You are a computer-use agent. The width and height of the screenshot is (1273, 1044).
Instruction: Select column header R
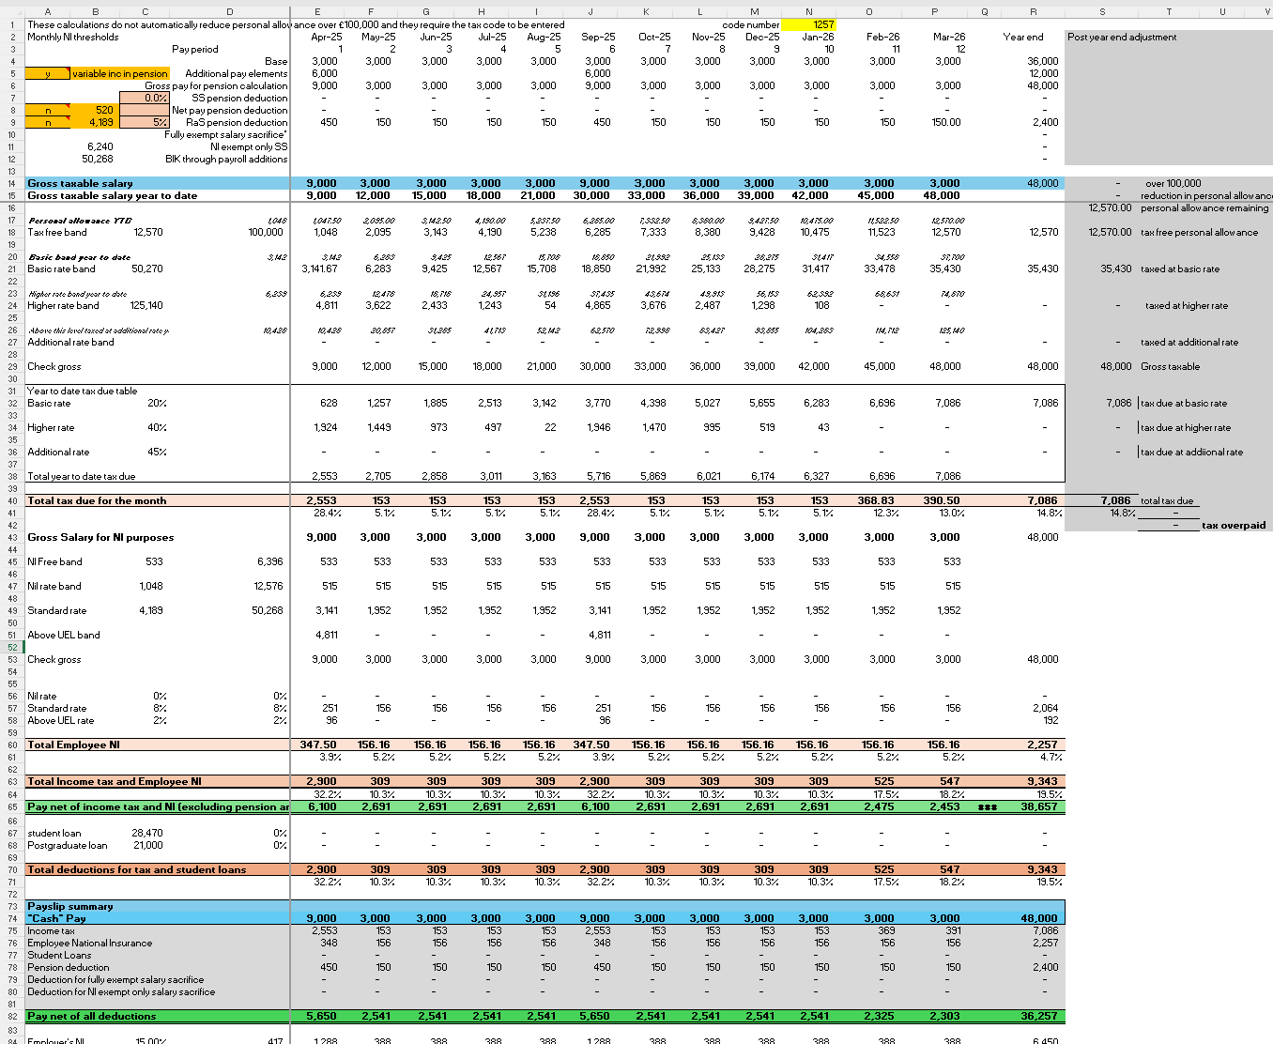tap(1033, 11)
